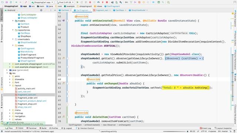Open project panel options (vertical dots)

pos(51,10)
